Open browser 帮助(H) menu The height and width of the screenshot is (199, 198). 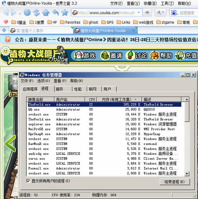point(184,3)
